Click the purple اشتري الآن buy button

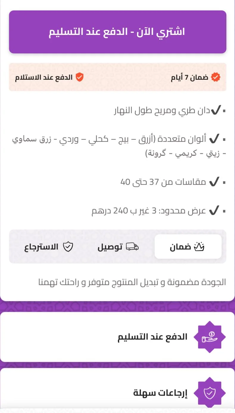117,32
